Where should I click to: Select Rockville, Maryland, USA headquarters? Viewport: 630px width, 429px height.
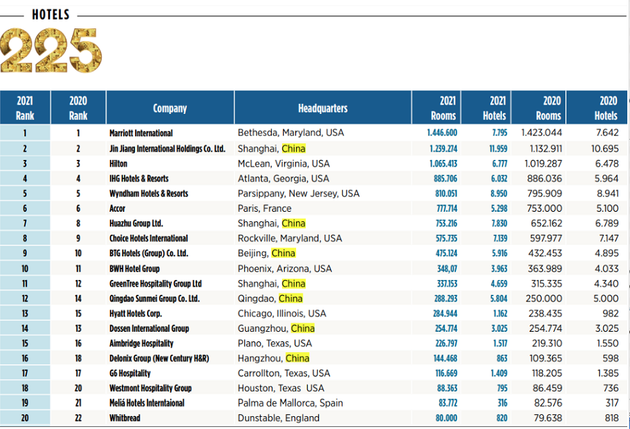point(289,239)
